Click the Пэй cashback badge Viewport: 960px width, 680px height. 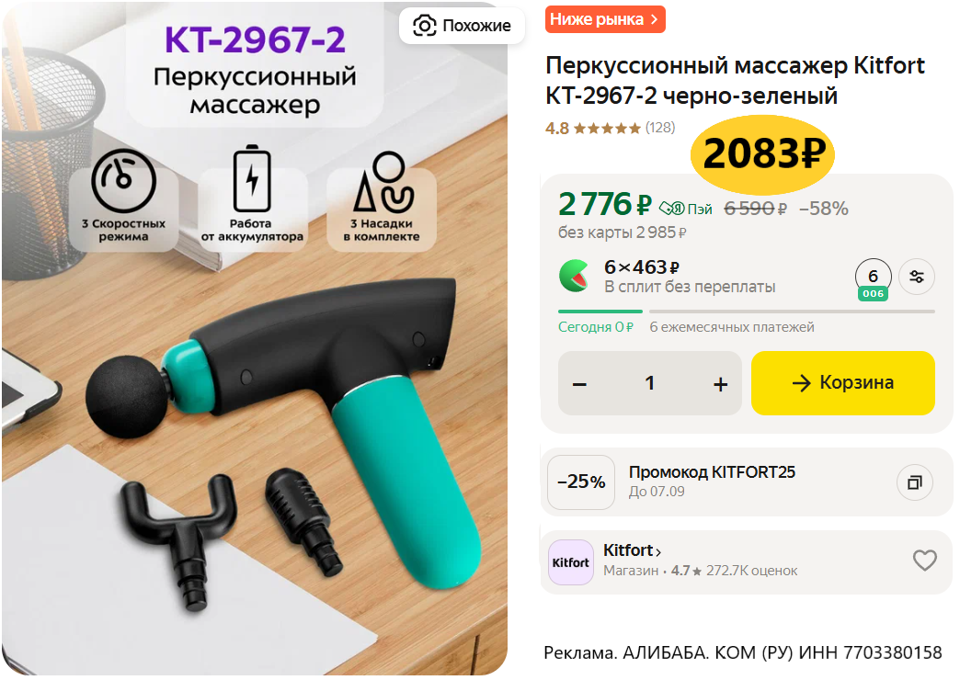[686, 209]
